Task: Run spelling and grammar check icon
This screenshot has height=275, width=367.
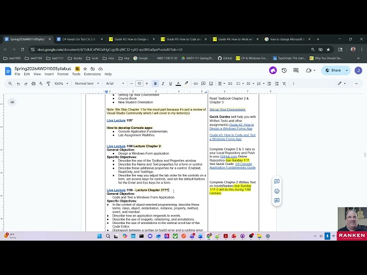Action: coord(41,84)
